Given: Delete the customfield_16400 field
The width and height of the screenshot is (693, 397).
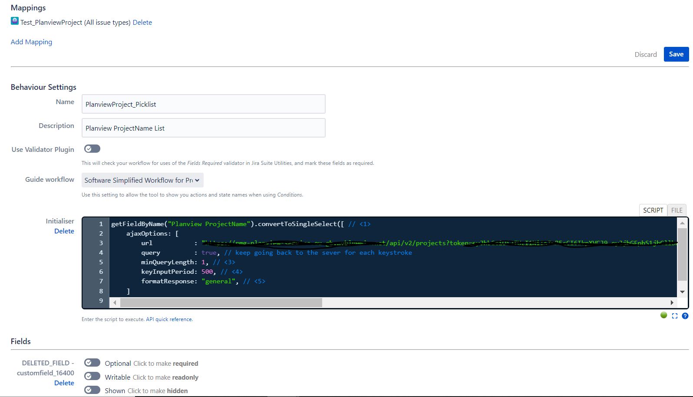Looking at the screenshot, I should (64, 383).
